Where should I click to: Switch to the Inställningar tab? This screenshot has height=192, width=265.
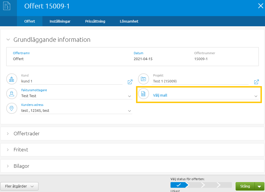click(x=60, y=21)
